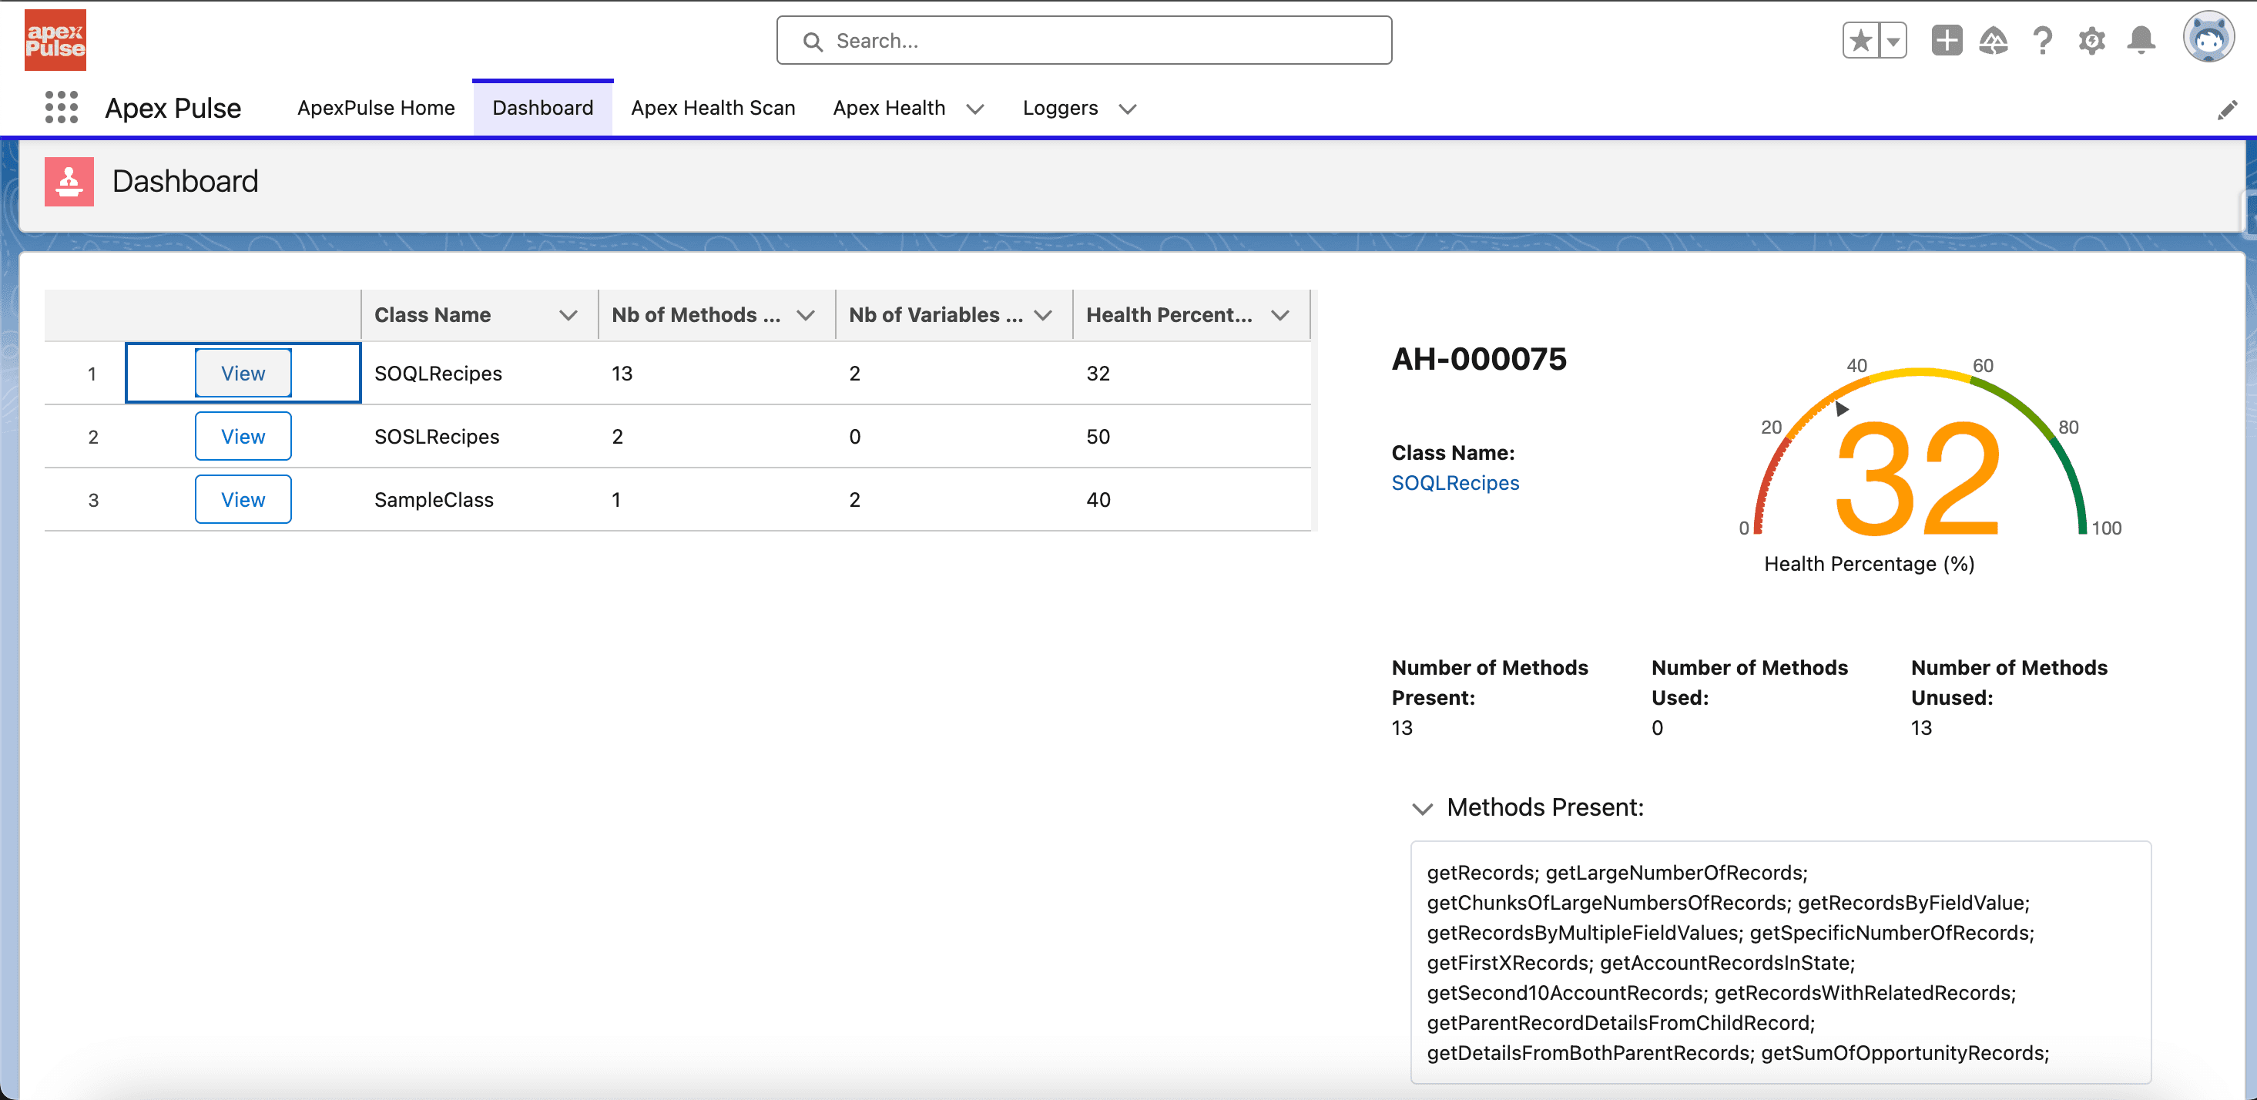Select the Dashboard tab
The image size is (2257, 1100).
(542, 108)
